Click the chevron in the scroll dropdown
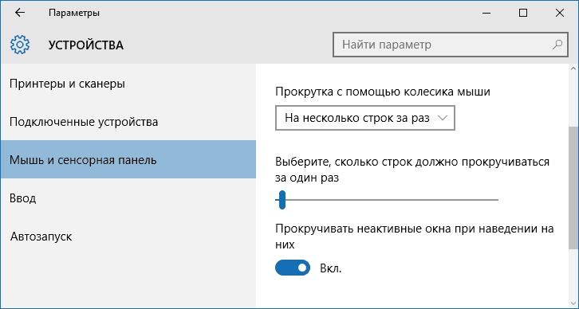This screenshot has height=309, width=579. 442,118
